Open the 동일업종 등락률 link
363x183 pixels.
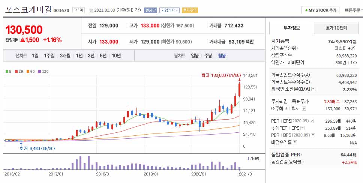pos(288,162)
